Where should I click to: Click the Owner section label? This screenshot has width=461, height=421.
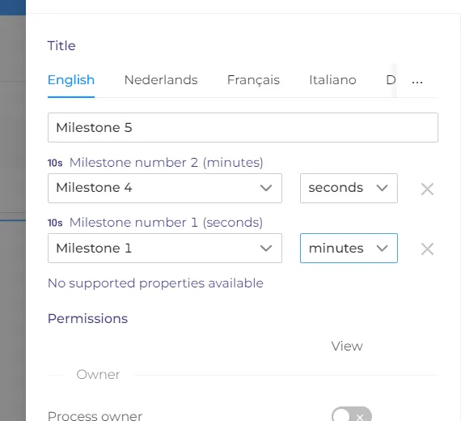click(98, 375)
